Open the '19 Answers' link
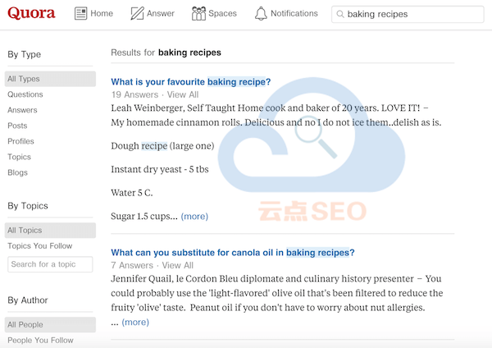This screenshot has height=348, width=492. pyautogui.click(x=135, y=94)
